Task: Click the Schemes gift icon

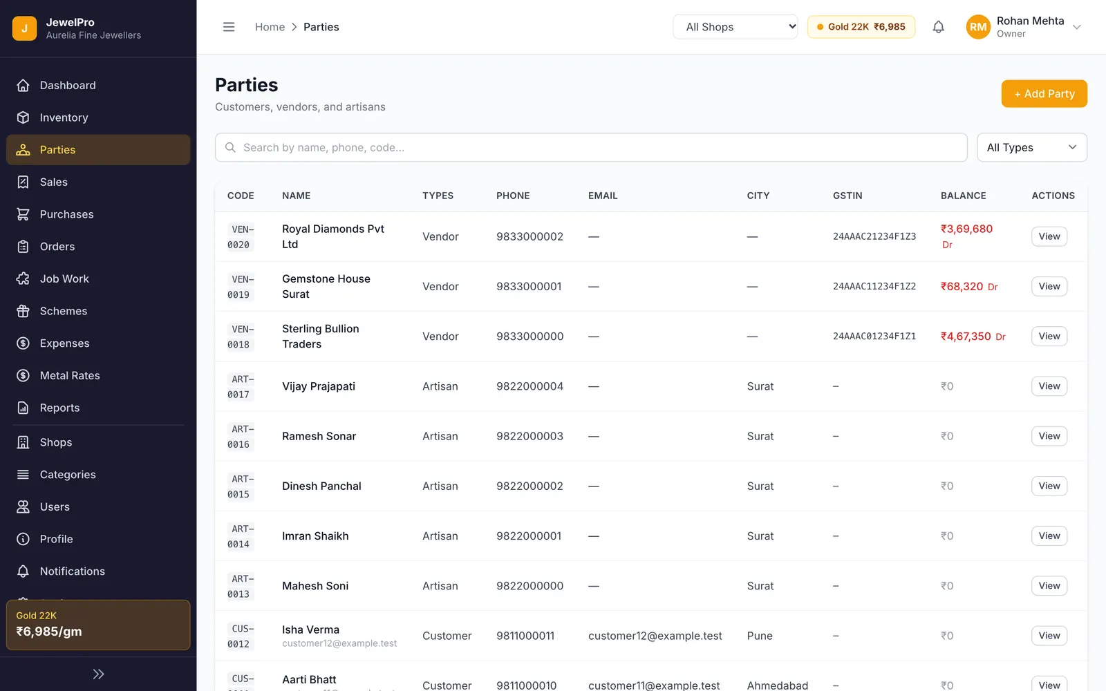Action: click(x=23, y=311)
